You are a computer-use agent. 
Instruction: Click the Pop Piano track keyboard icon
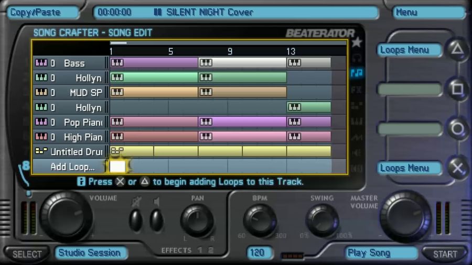[x=41, y=122]
